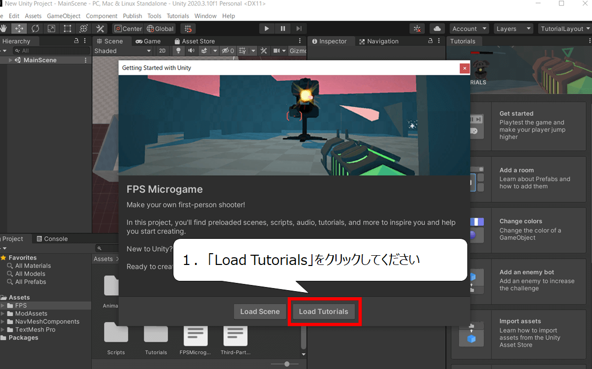Open the MainScene row's three-dot menu
The height and width of the screenshot is (369, 592).
pos(86,60)
